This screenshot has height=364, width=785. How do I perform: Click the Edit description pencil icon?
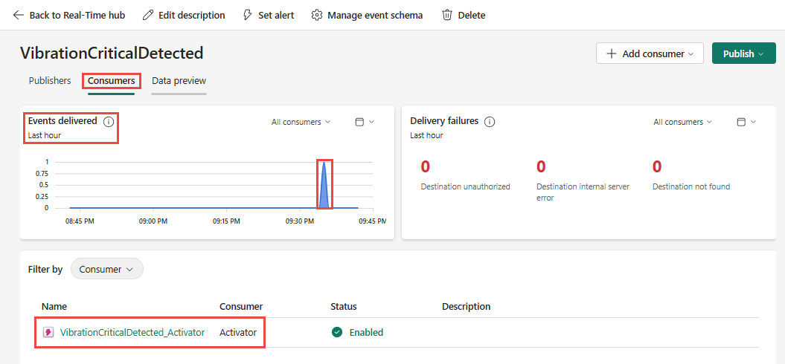point(149,15)
